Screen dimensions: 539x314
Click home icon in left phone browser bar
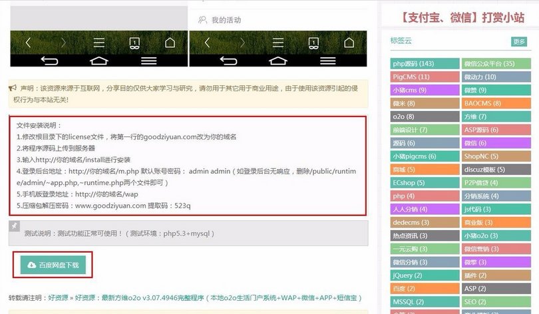(170, 43)
